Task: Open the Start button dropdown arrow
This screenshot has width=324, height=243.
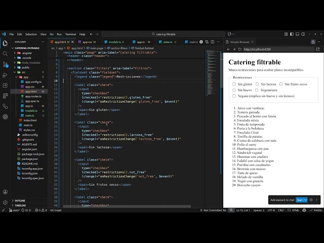Action: click(x=305, y=200)
